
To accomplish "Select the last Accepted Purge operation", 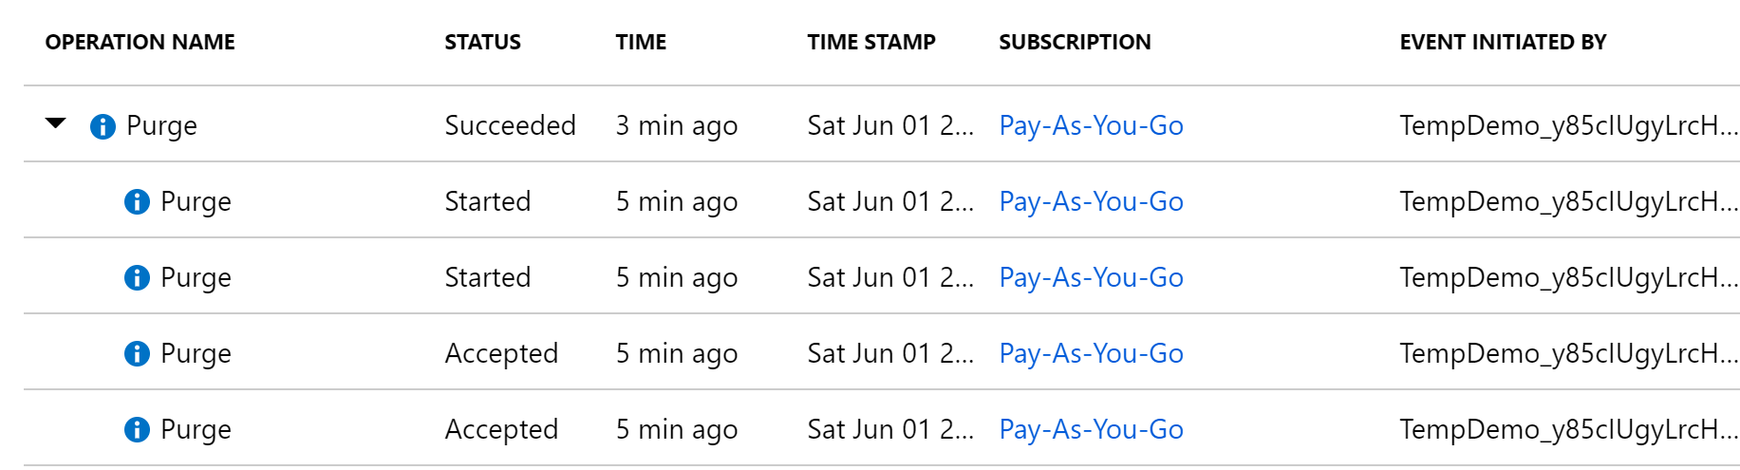I will point(196,429).
